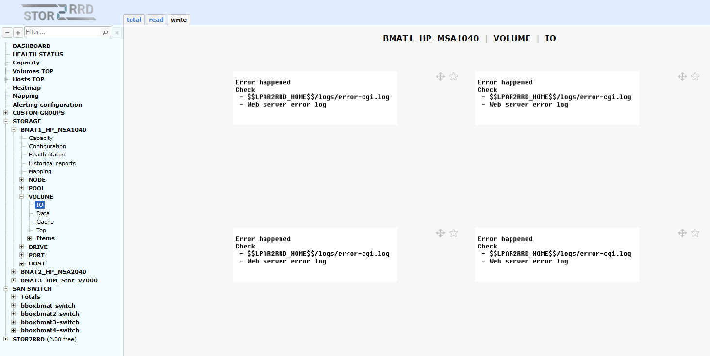Click move icon of bottom-left graph panel
The image size is (710, 356).
click(440, 233)
